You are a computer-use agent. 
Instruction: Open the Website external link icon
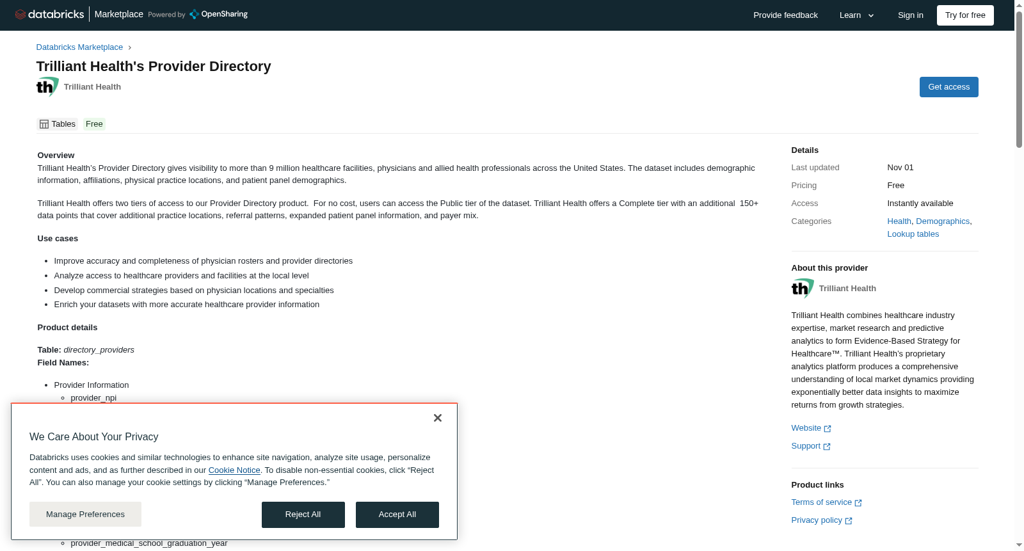[x=828, y=429]
